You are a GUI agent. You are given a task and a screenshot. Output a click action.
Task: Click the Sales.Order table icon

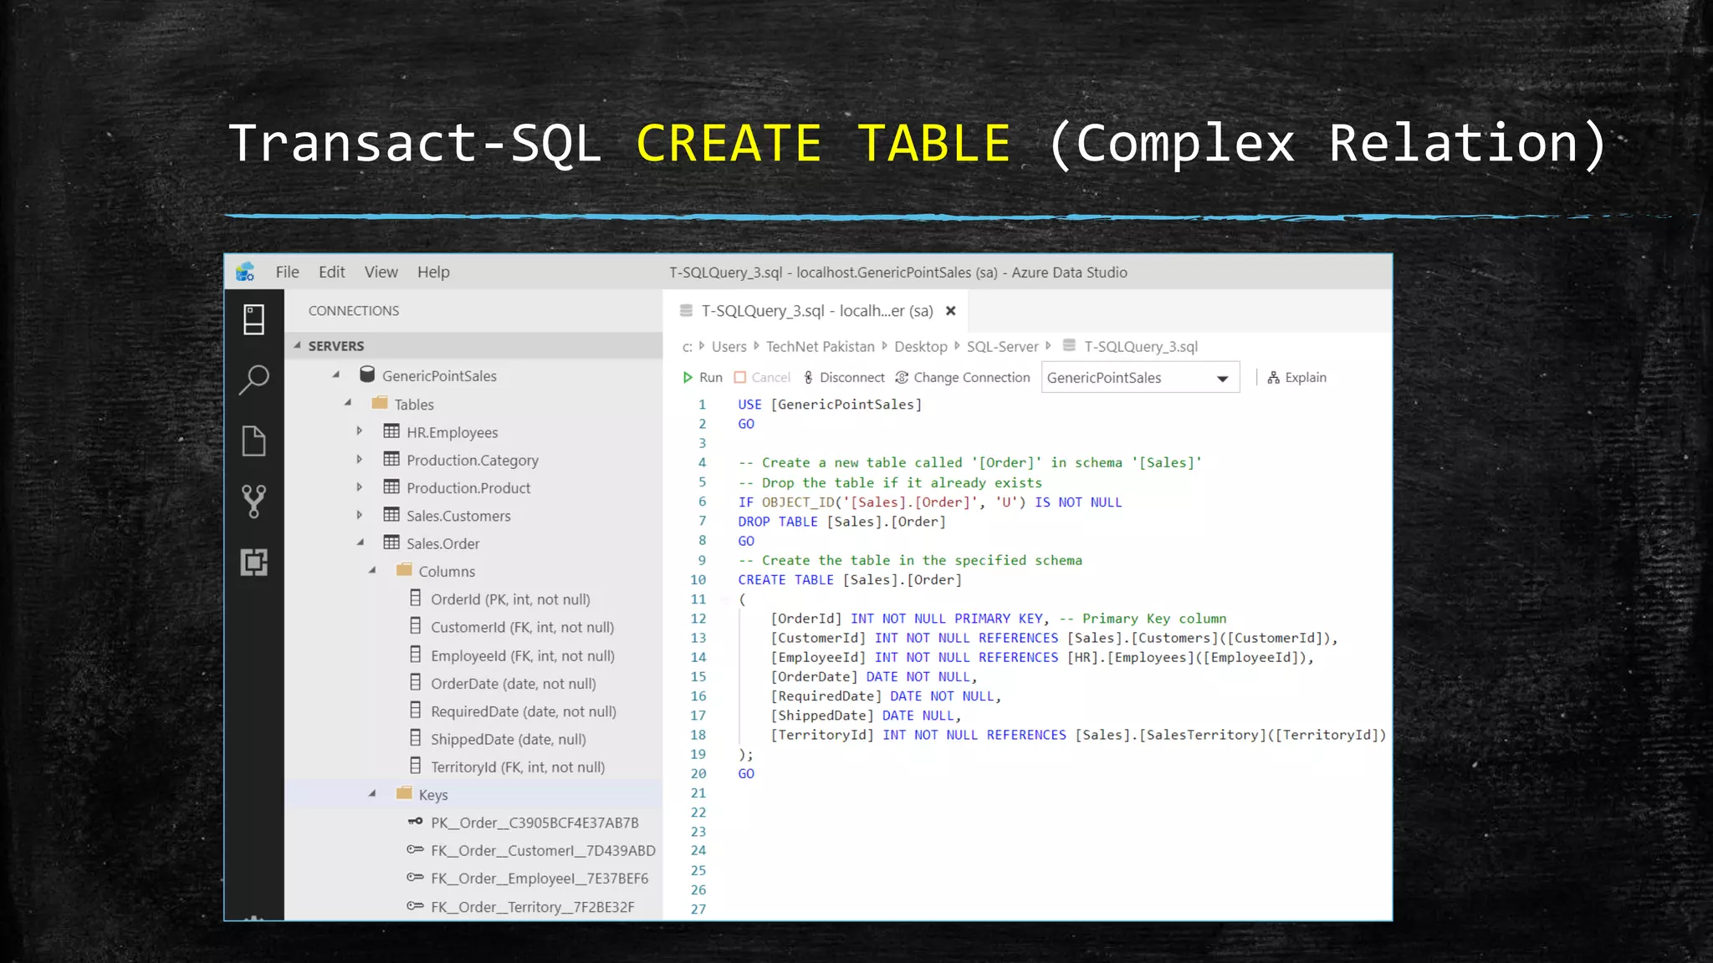coord(391,543)
